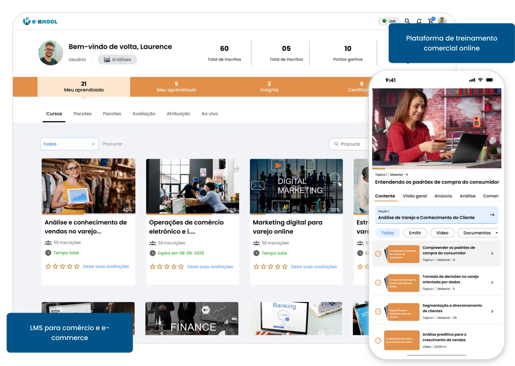Open the Avaliação menu item

click(144, 114)
